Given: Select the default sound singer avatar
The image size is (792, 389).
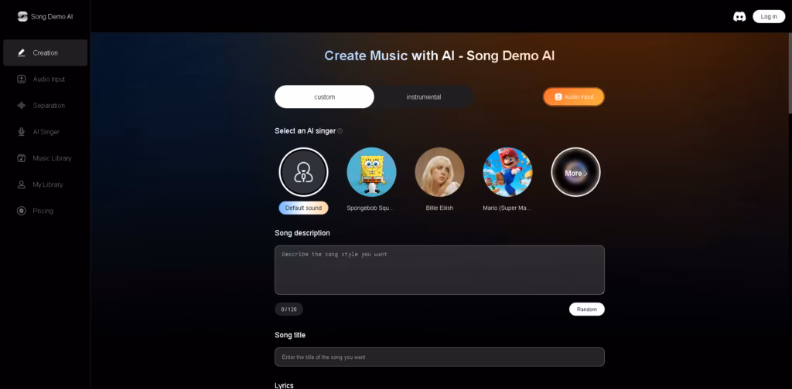Looking at the screenshot, I should [x=303, y=172].
